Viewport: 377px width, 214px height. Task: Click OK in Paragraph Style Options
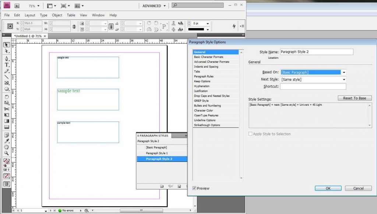coord(328,188)
